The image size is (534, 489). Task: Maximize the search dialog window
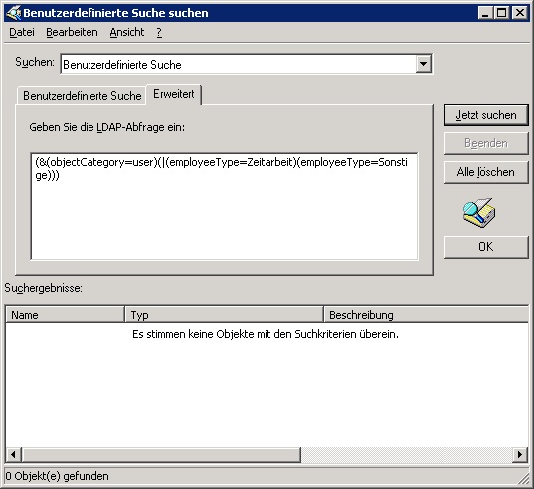501,13
